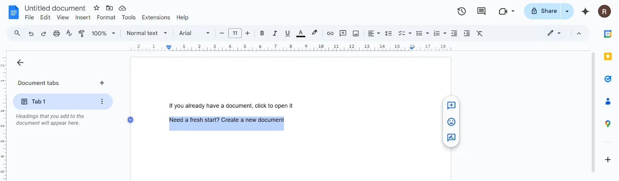Open the Share options arrow
This screenshot has width=619, height=181.
567,11
